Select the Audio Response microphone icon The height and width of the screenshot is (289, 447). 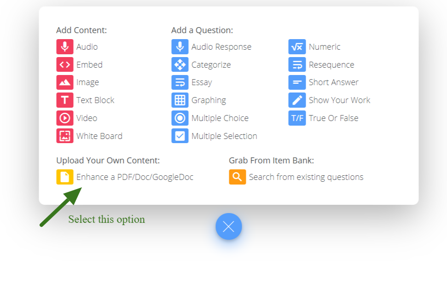(180, 46)
